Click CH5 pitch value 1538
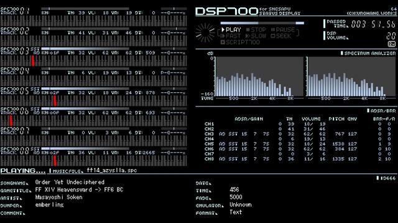This screenshot has width=398, height=223. [x=338, y=144]
